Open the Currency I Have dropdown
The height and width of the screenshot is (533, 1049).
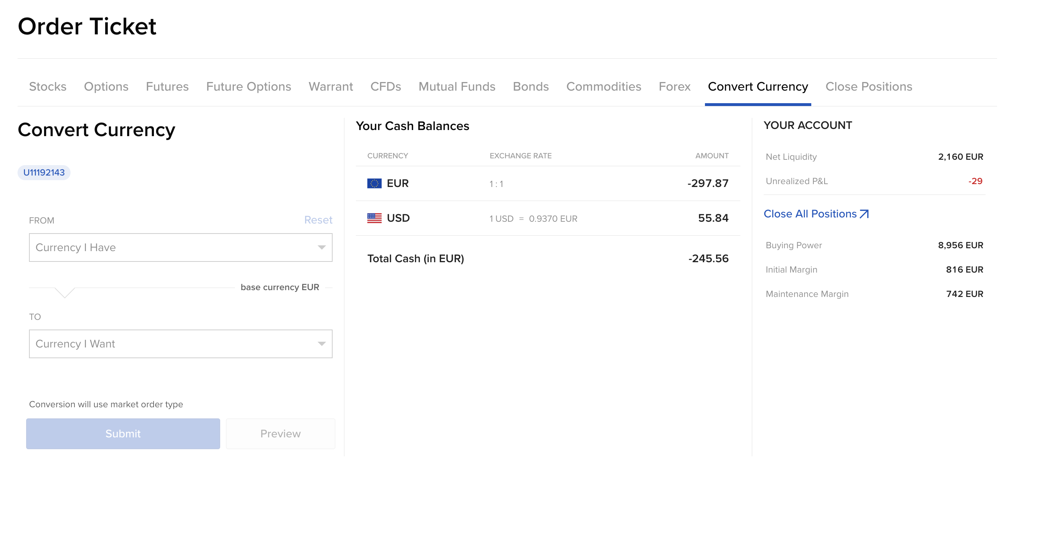pyautogui.click(x=180, y=248)
